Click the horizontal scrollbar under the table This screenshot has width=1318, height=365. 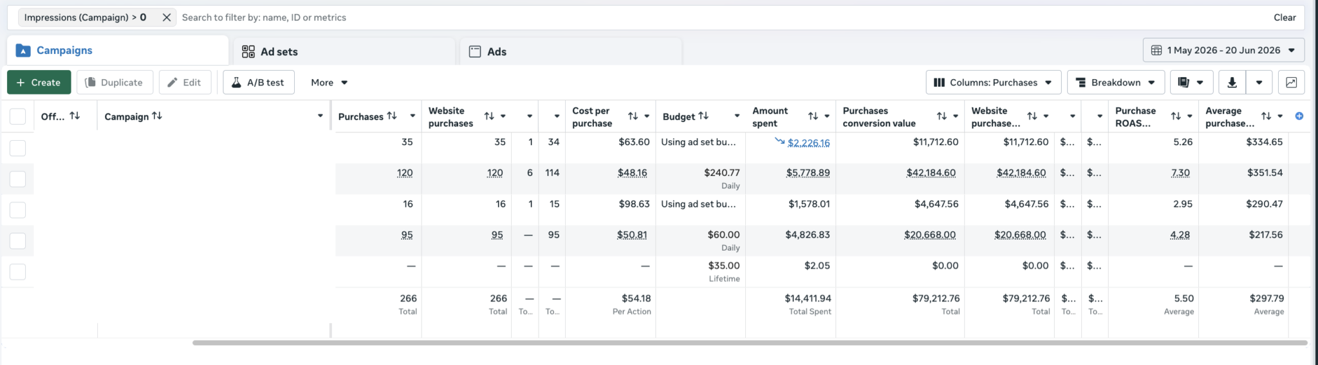click(x=750, y=343)
